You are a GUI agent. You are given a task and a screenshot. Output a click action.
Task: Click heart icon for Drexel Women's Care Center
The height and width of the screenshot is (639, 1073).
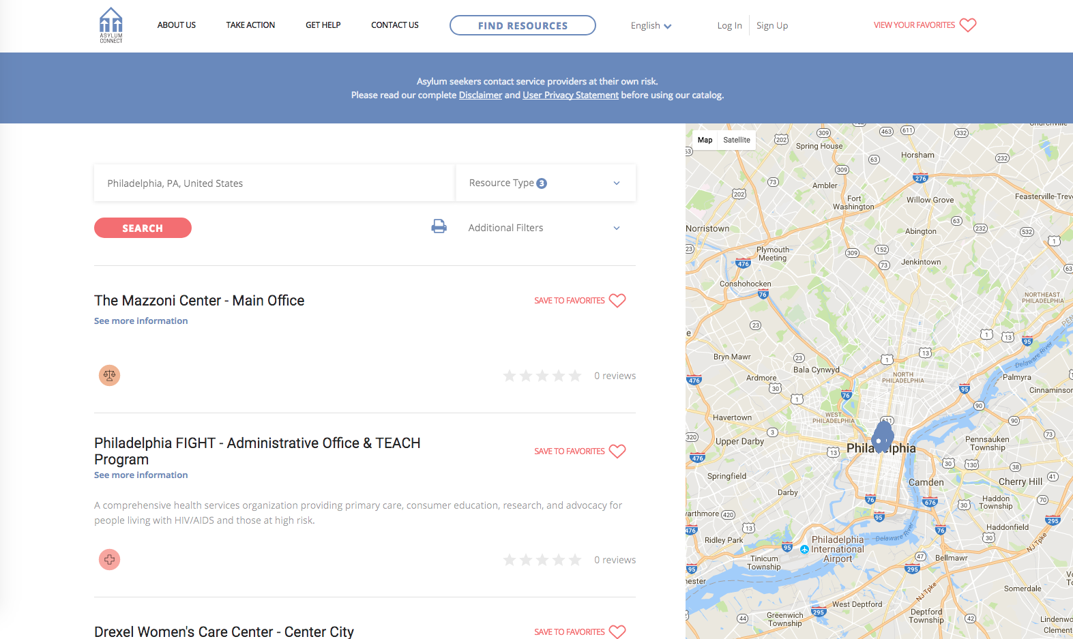pyautogui.click(x=617, y=632)
